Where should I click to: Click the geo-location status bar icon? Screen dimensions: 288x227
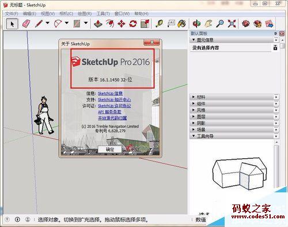point(7,219)
